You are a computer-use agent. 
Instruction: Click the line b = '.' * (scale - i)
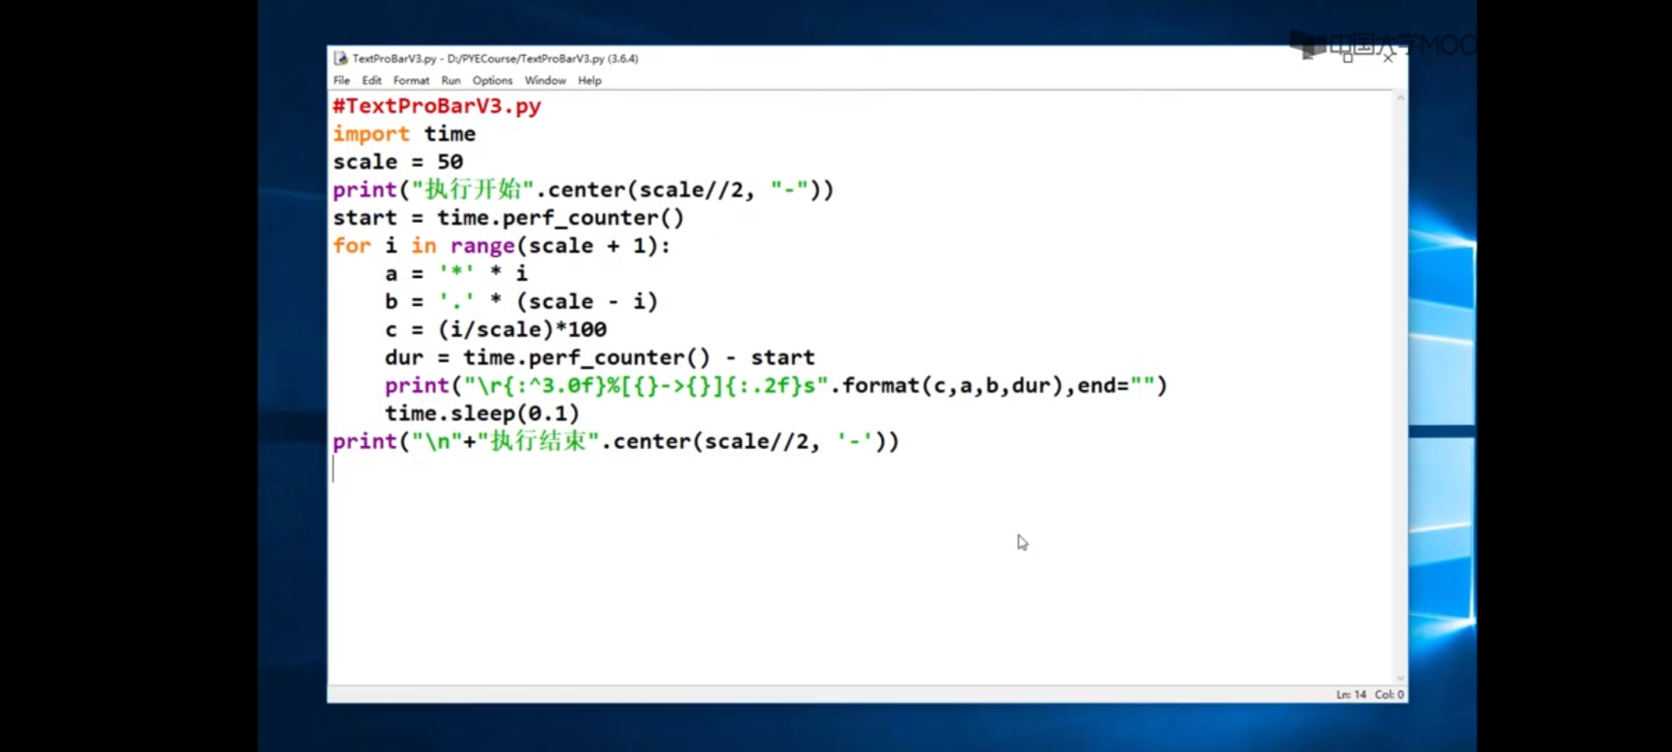click(x=521, y=301)
